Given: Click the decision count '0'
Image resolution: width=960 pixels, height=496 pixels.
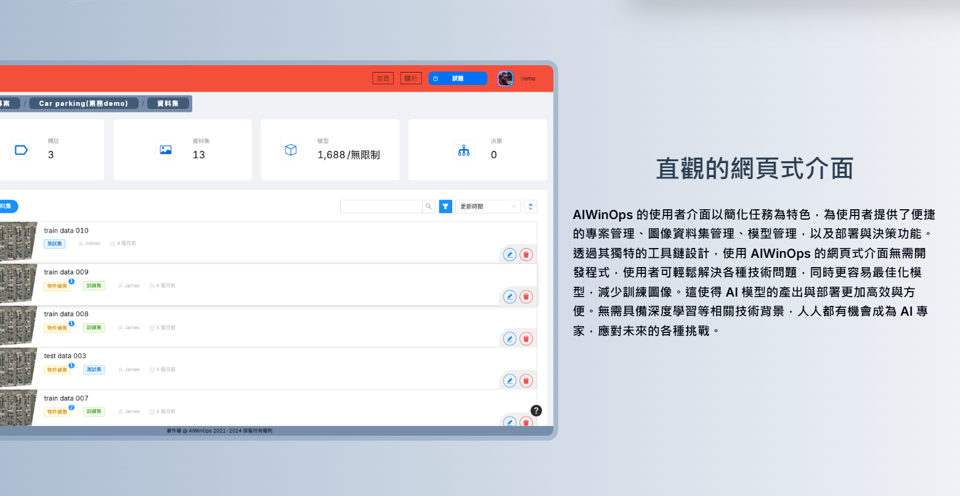Looking at the screenshot, I should (494, 155).
